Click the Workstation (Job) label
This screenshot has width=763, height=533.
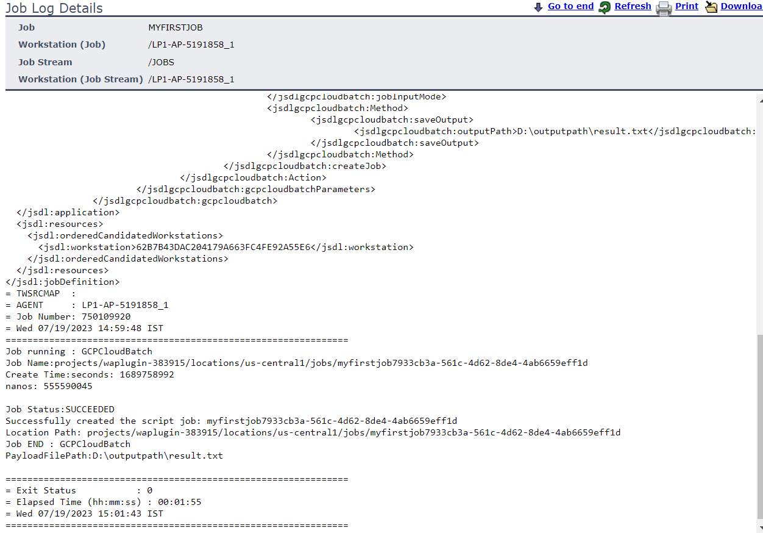point(62,45)
